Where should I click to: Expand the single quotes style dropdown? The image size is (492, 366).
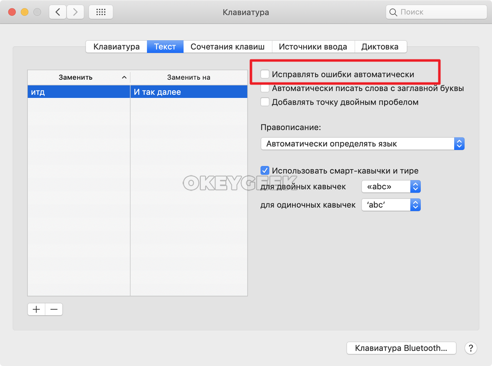(391, 205)
